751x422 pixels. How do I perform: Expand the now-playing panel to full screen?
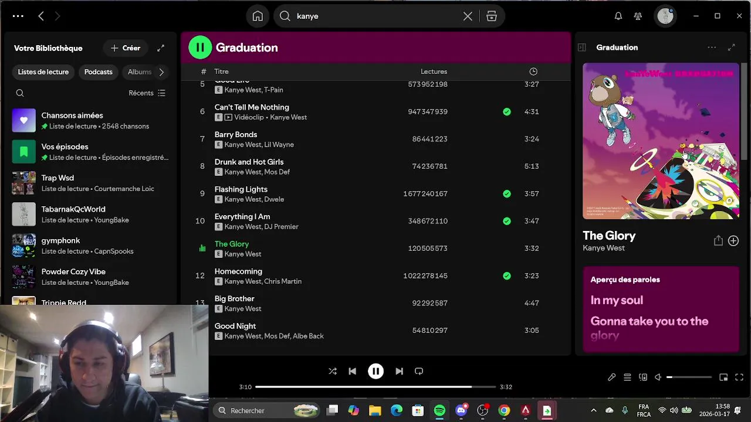[732, 47]
